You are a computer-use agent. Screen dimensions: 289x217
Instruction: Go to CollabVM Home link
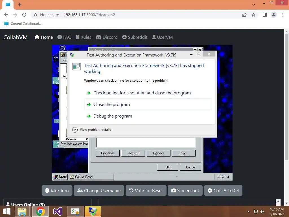point(44,37)
